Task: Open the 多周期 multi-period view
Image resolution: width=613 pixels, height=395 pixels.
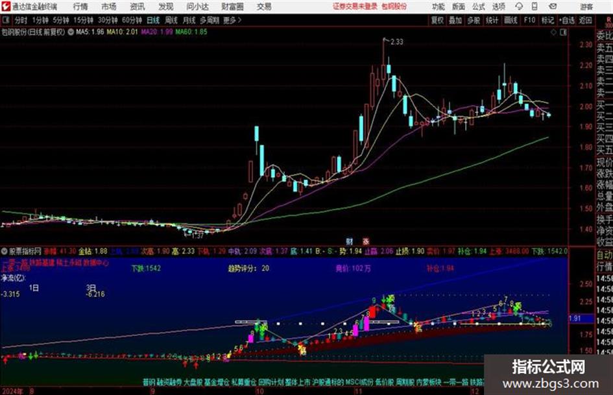Action: coord(210,20)
